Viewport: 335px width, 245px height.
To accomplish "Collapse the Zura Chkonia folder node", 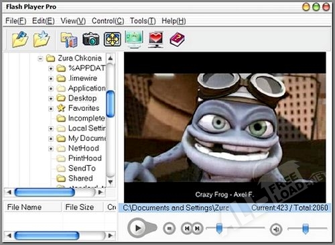I will point(40,58).
